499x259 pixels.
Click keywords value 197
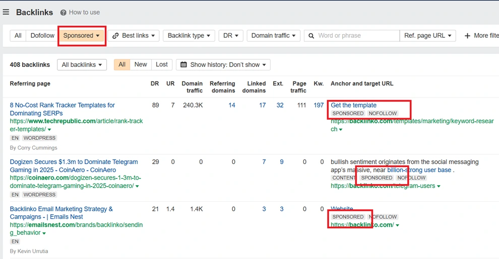[x=319, y=105]
